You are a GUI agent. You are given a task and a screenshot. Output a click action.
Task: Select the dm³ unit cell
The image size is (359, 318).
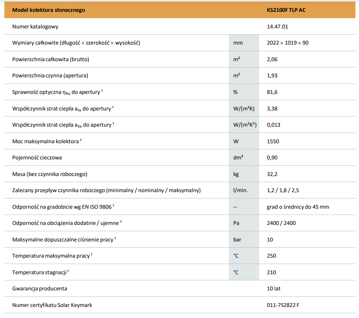[x=238, y=157]
